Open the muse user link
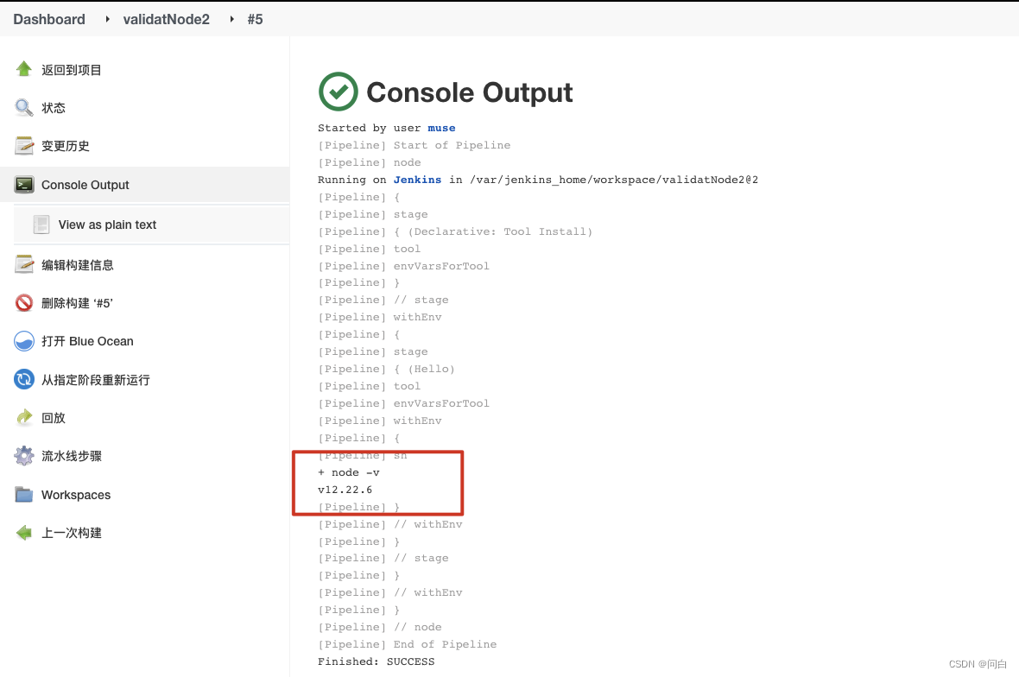Image resolution: width=1019 pixels, height=677 pixels. click(441, 128)
